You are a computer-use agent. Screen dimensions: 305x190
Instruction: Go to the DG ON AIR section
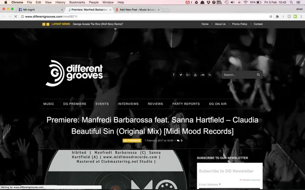(x=218, y=104)
